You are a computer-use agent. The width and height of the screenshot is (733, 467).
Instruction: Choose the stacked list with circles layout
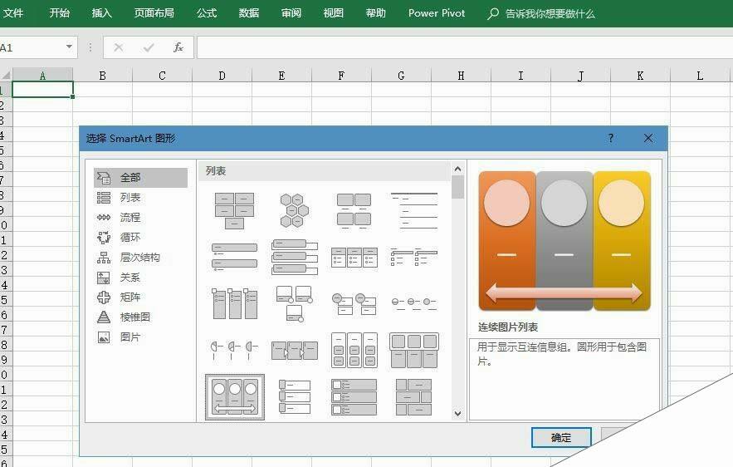354,303
